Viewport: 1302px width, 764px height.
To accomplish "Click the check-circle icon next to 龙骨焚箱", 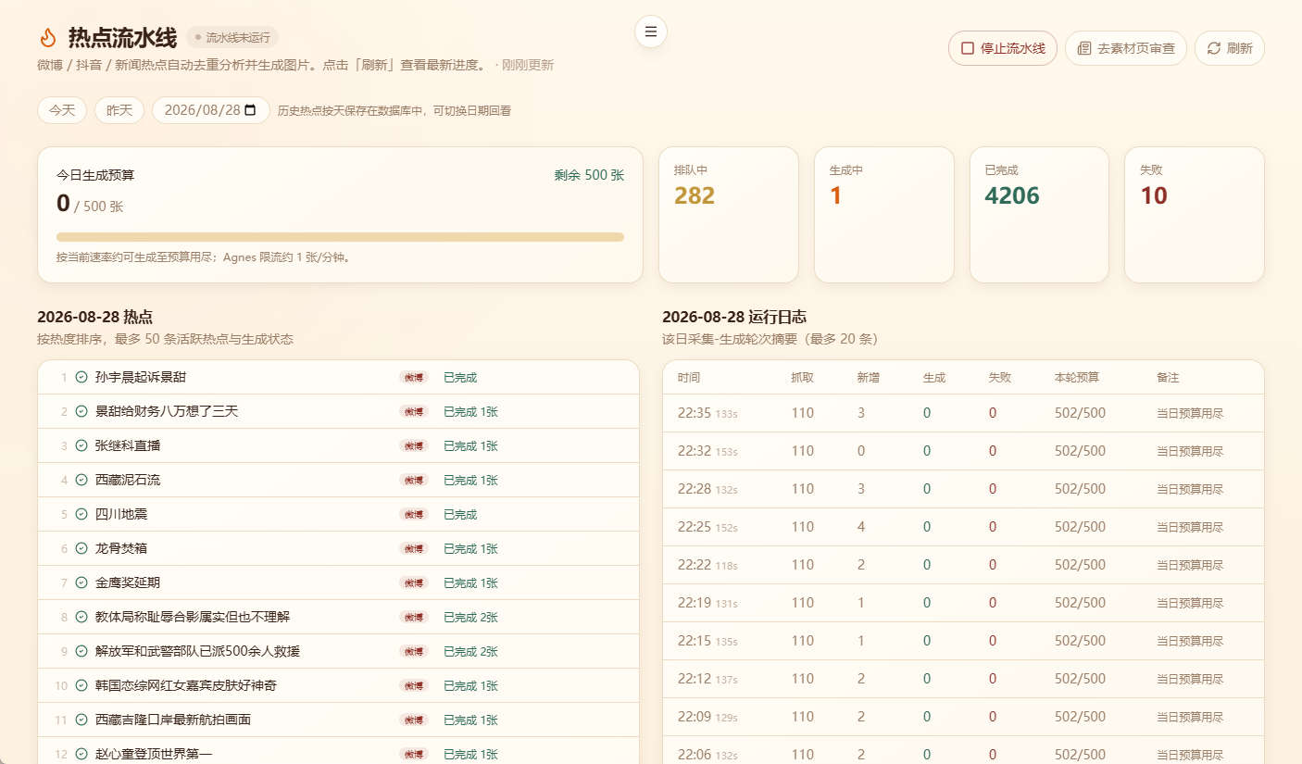I will (81, 548).
